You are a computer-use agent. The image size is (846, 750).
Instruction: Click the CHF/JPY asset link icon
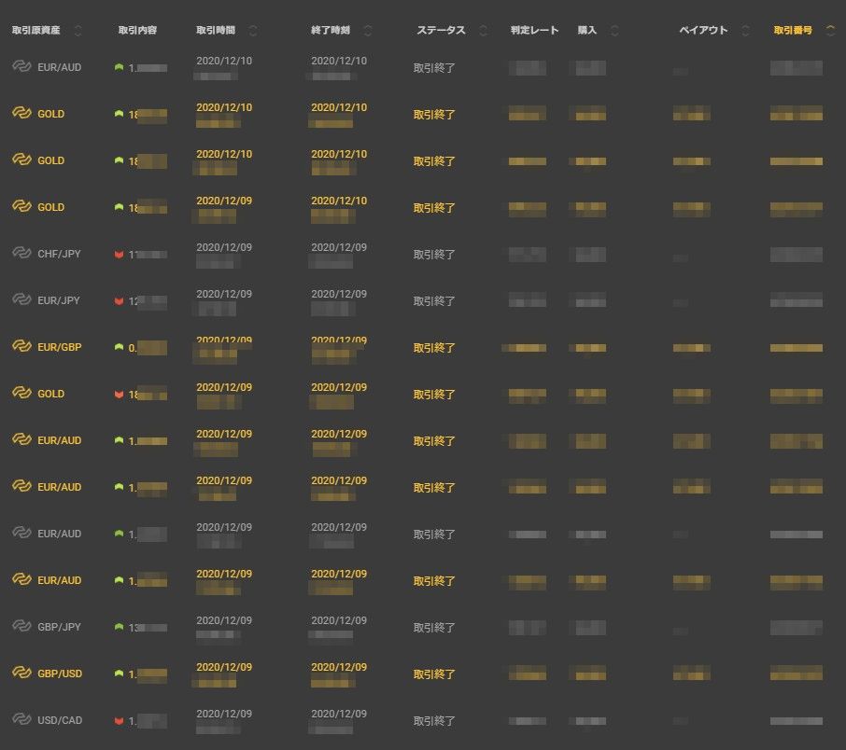pyautogui.click(x=21, y=253)
